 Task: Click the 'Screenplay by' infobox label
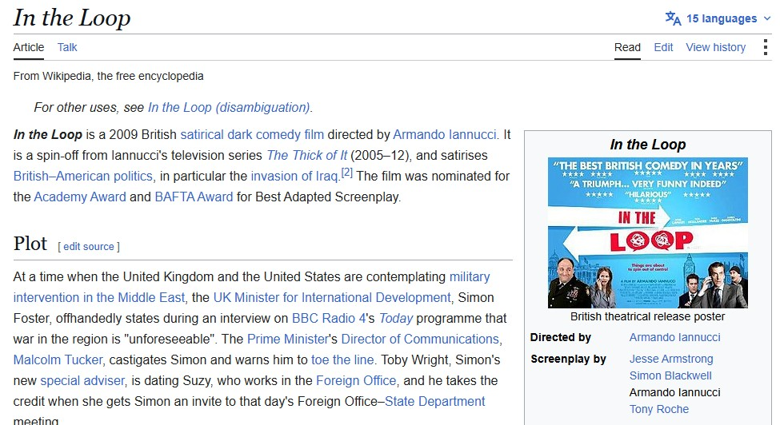point(568,359)
